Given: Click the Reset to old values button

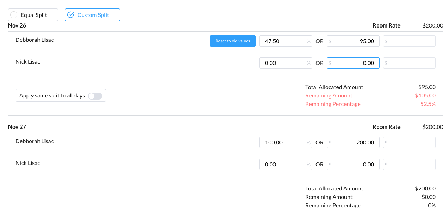Looking at the screenshot, I should [x=233, y=41].
